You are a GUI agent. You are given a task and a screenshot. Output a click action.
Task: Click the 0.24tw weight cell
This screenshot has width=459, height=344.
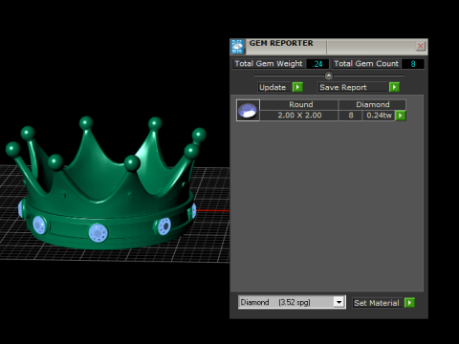pyautogui.click(x=379, y=116)
